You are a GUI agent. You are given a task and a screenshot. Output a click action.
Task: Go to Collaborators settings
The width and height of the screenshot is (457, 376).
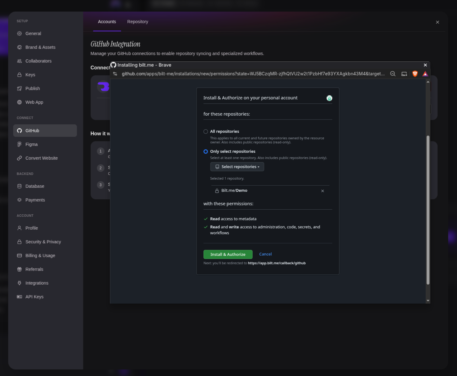coord(45,61)
